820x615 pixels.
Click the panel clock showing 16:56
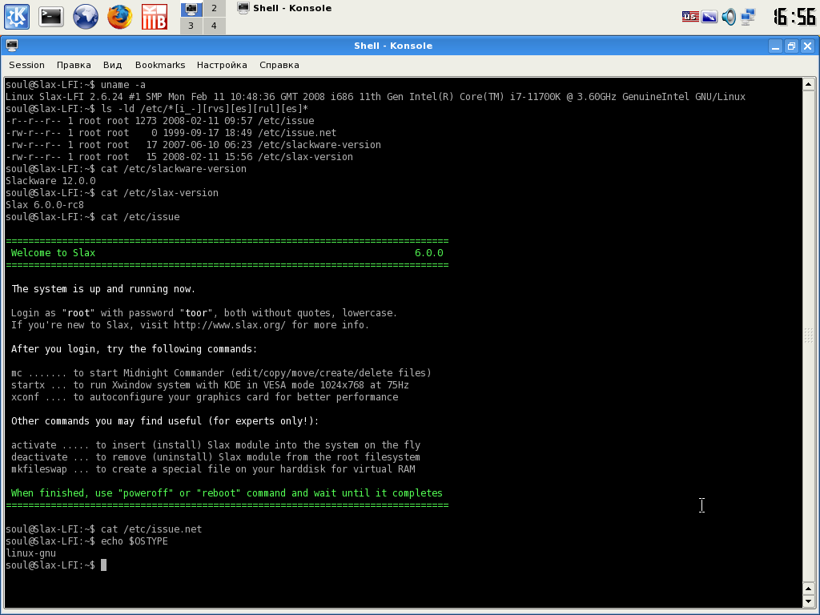[x=794, y=17]
